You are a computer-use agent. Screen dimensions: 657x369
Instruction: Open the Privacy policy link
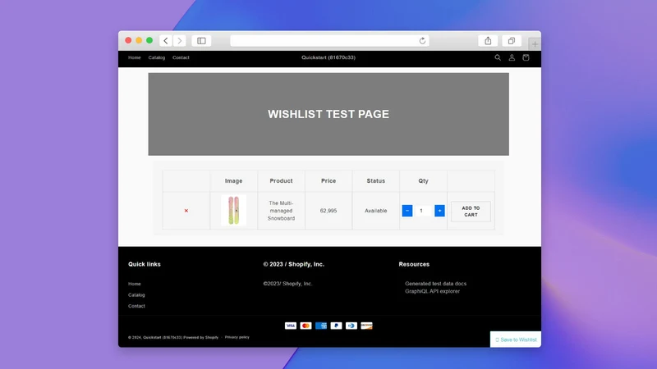tap(237, 337)
